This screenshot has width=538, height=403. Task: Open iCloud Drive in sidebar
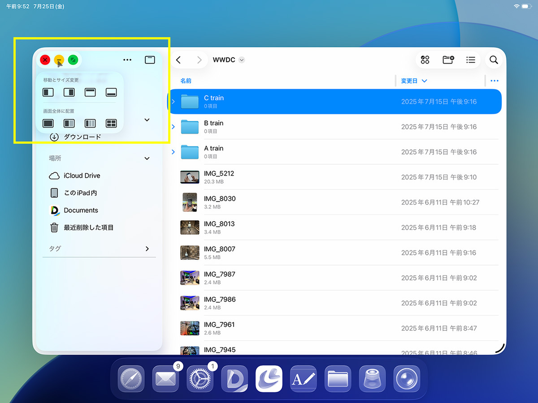(x=82, y=176)
